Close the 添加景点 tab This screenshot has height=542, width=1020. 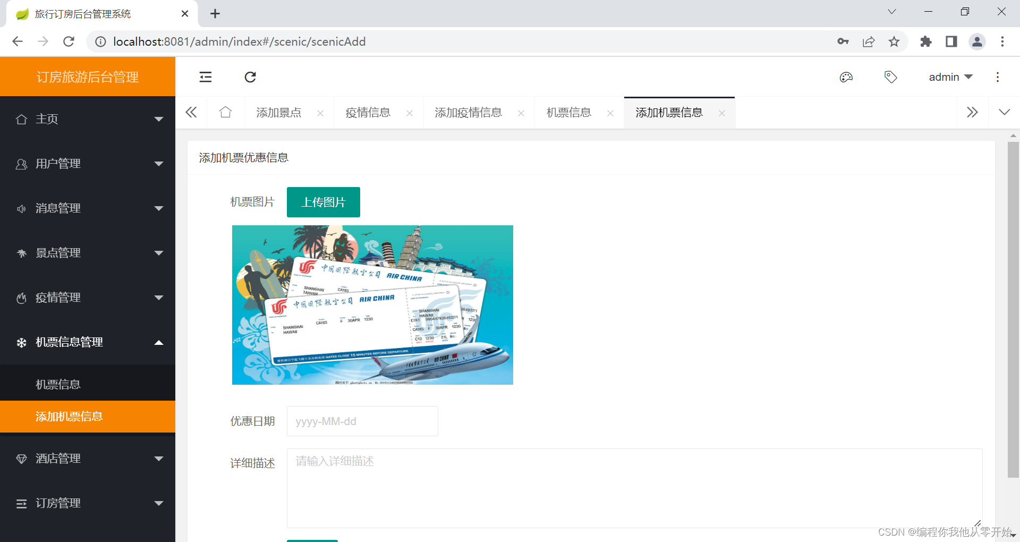320,113
